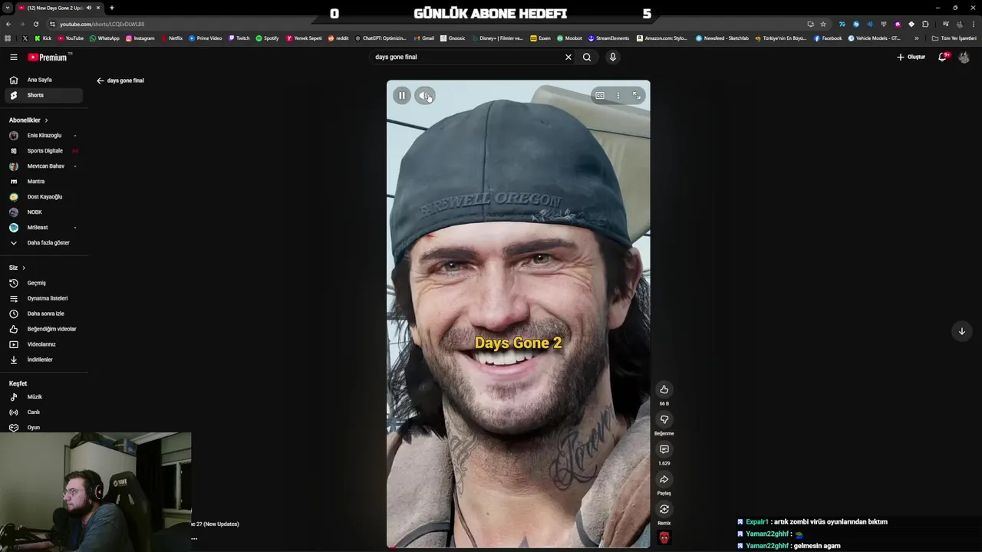Select Shorts in the sidebar
This screenshot has width=982, height=552.
tap(42, 95)
